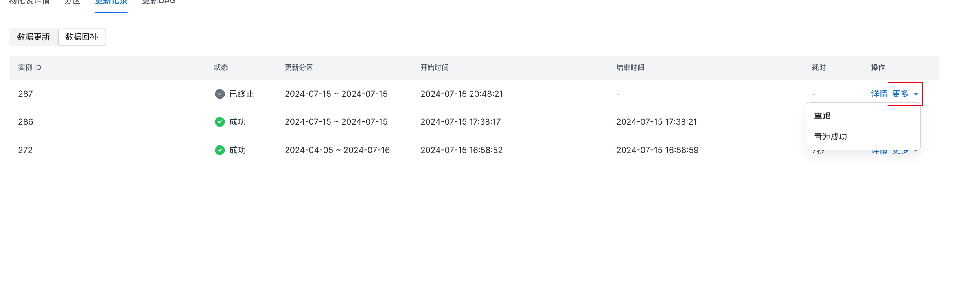Click instance ID 286 cell
Image resolution: width=956 pixels, height=296 pixels.
[x=26, y=122]
